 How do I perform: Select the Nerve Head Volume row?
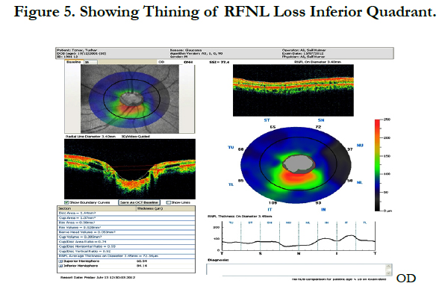[126, 232]
